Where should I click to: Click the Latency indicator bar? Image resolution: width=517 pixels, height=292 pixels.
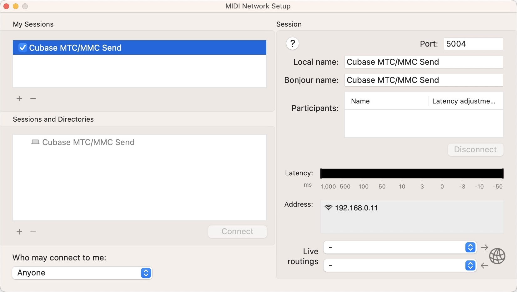412,174
